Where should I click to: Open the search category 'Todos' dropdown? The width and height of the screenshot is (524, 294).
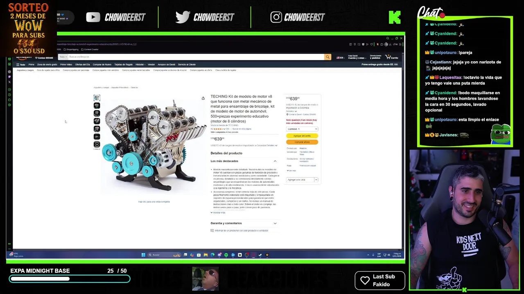63,57
